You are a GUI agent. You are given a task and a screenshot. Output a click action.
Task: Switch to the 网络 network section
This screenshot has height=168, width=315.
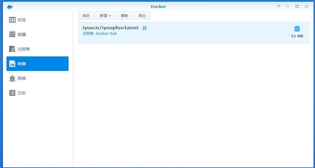(38, 78)
